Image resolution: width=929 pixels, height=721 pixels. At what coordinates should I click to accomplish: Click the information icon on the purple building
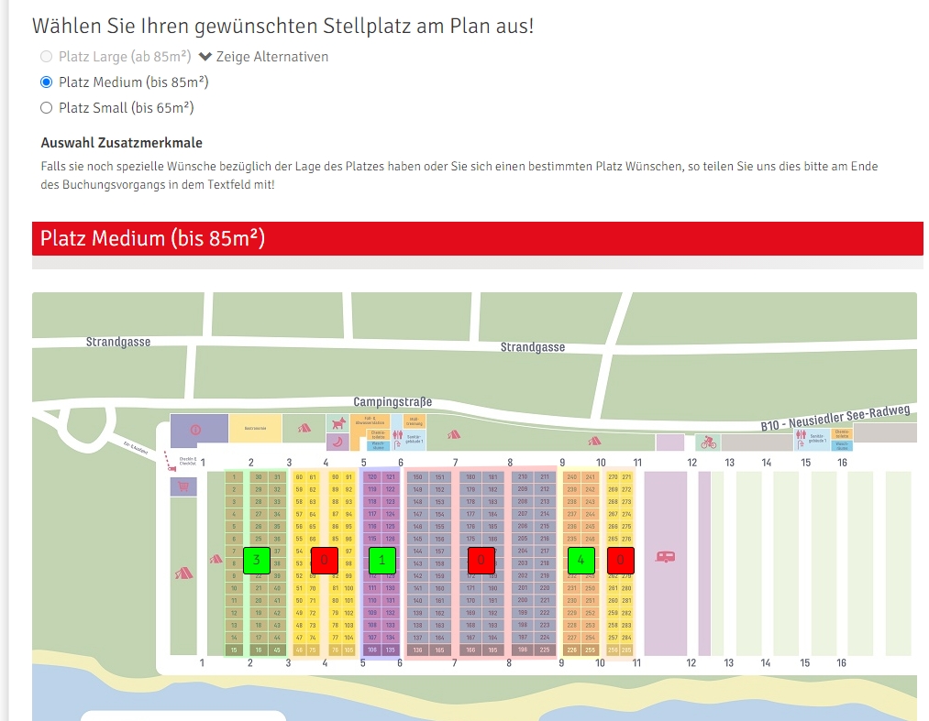pos(195,430)
